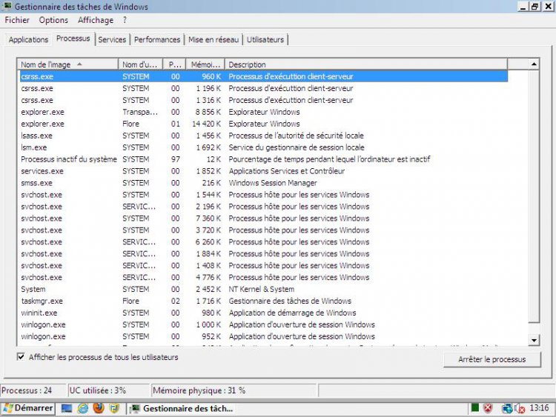Viewport: 556px width, 417px height.
Task: Click the muted volume tray icon
Action: coord(520,409)
